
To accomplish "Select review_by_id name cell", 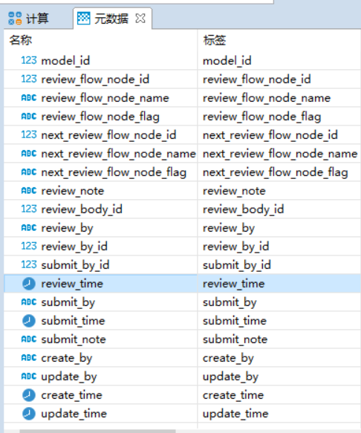I will tap(74, 247).
